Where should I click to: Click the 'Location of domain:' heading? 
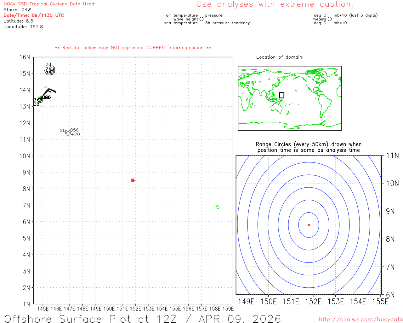click(280, 57)
